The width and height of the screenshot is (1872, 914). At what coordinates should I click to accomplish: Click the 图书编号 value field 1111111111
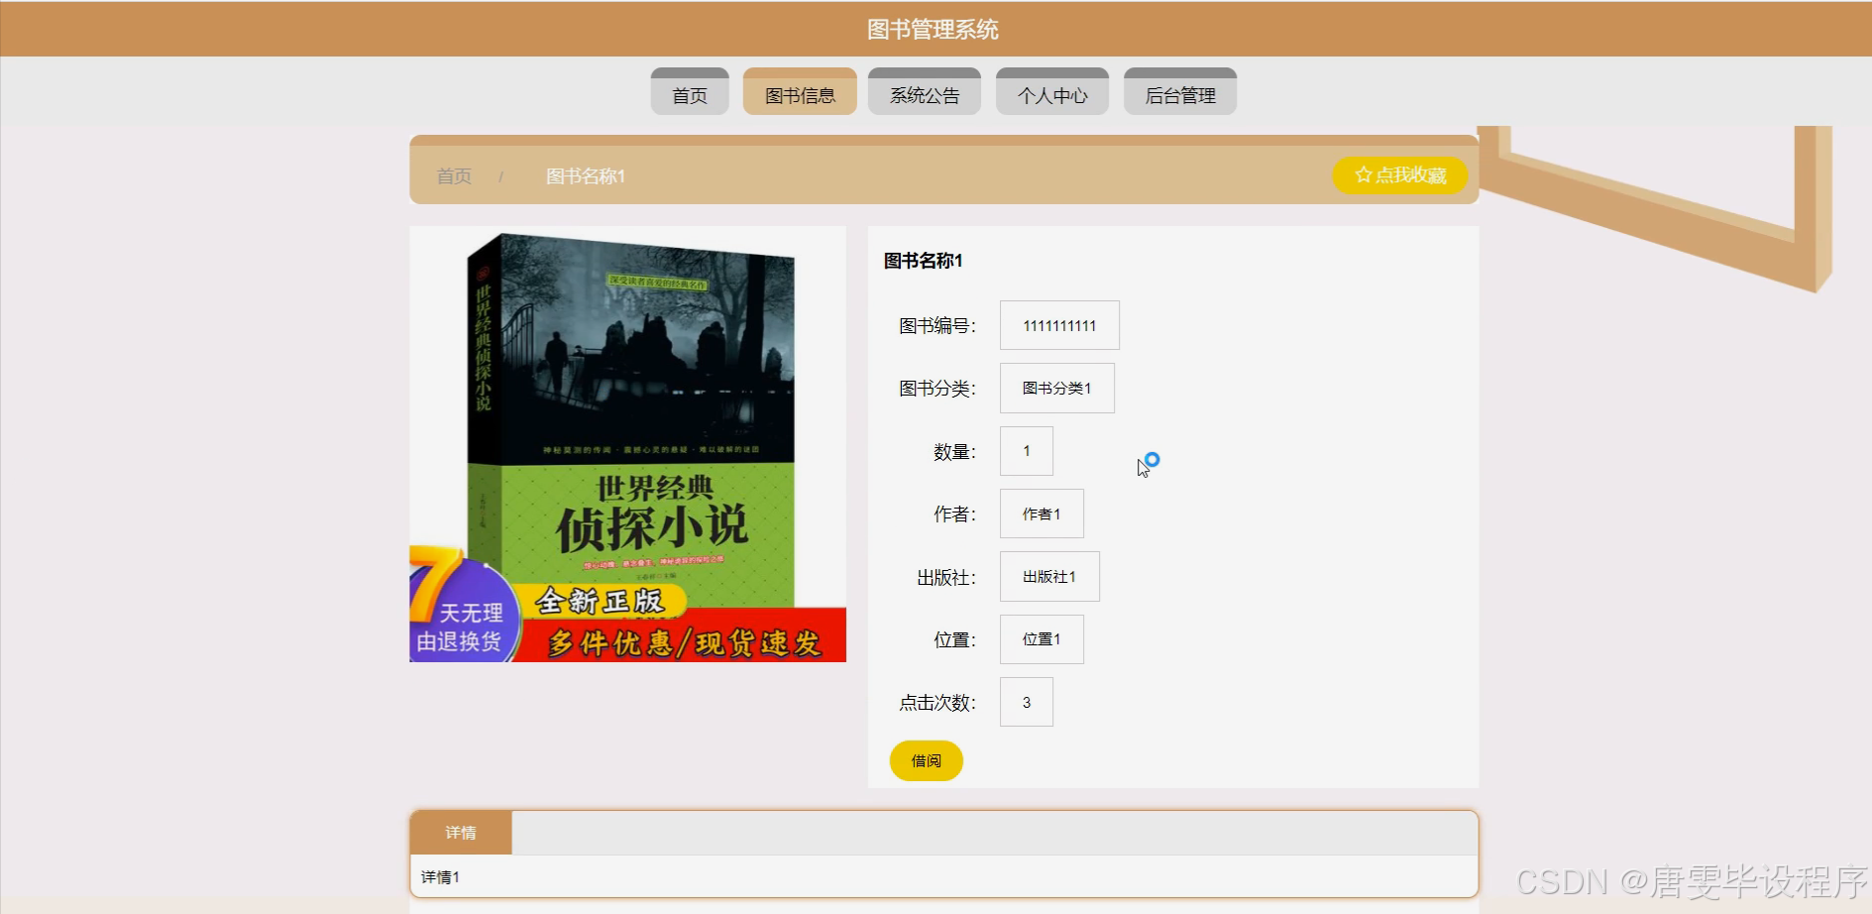point(1059,325)
